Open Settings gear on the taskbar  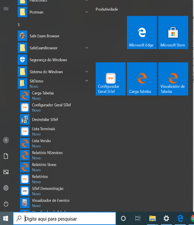click(x=166, y=219)
